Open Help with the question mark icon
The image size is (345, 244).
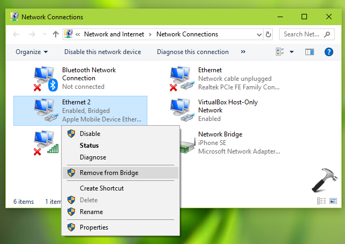(329, 52)
